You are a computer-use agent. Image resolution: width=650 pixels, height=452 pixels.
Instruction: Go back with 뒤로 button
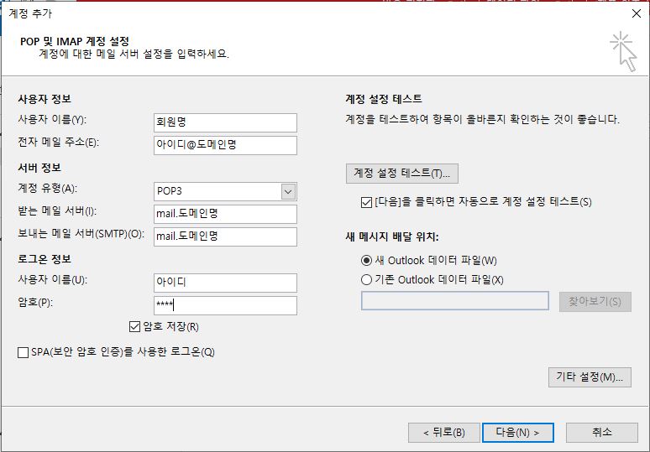(x=443, y=432)
